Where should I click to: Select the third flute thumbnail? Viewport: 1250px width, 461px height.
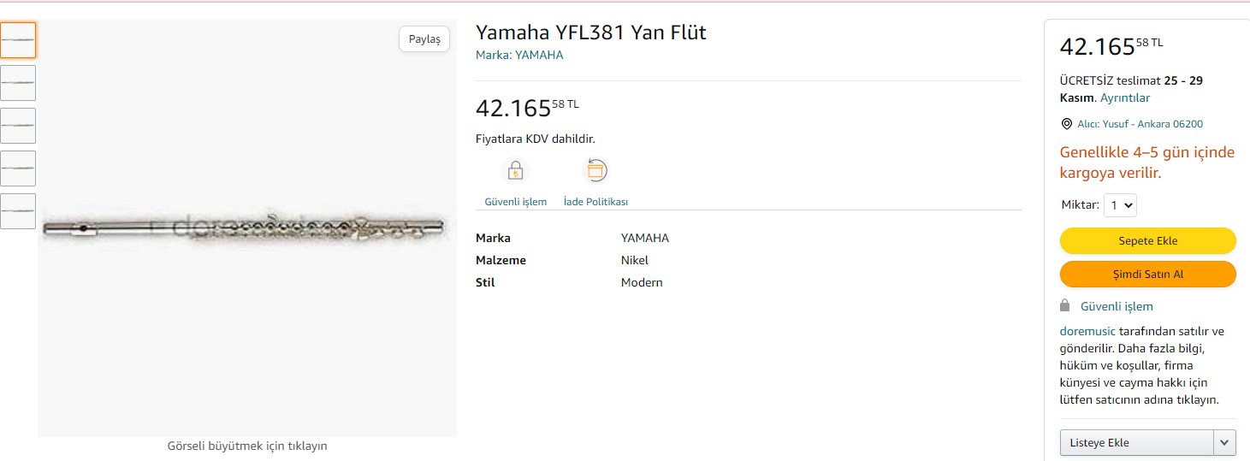coord(18,126)
